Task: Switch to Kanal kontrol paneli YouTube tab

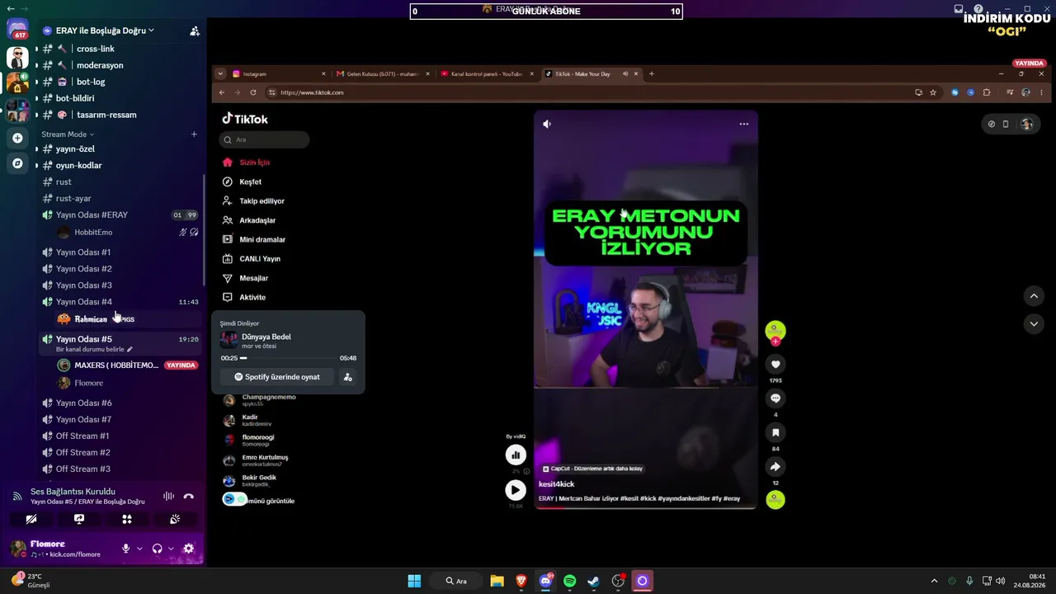Action: 488,73
